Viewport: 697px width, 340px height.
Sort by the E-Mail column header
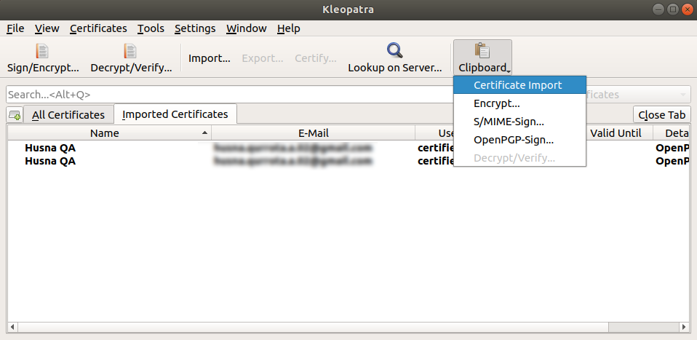(314, 133)
